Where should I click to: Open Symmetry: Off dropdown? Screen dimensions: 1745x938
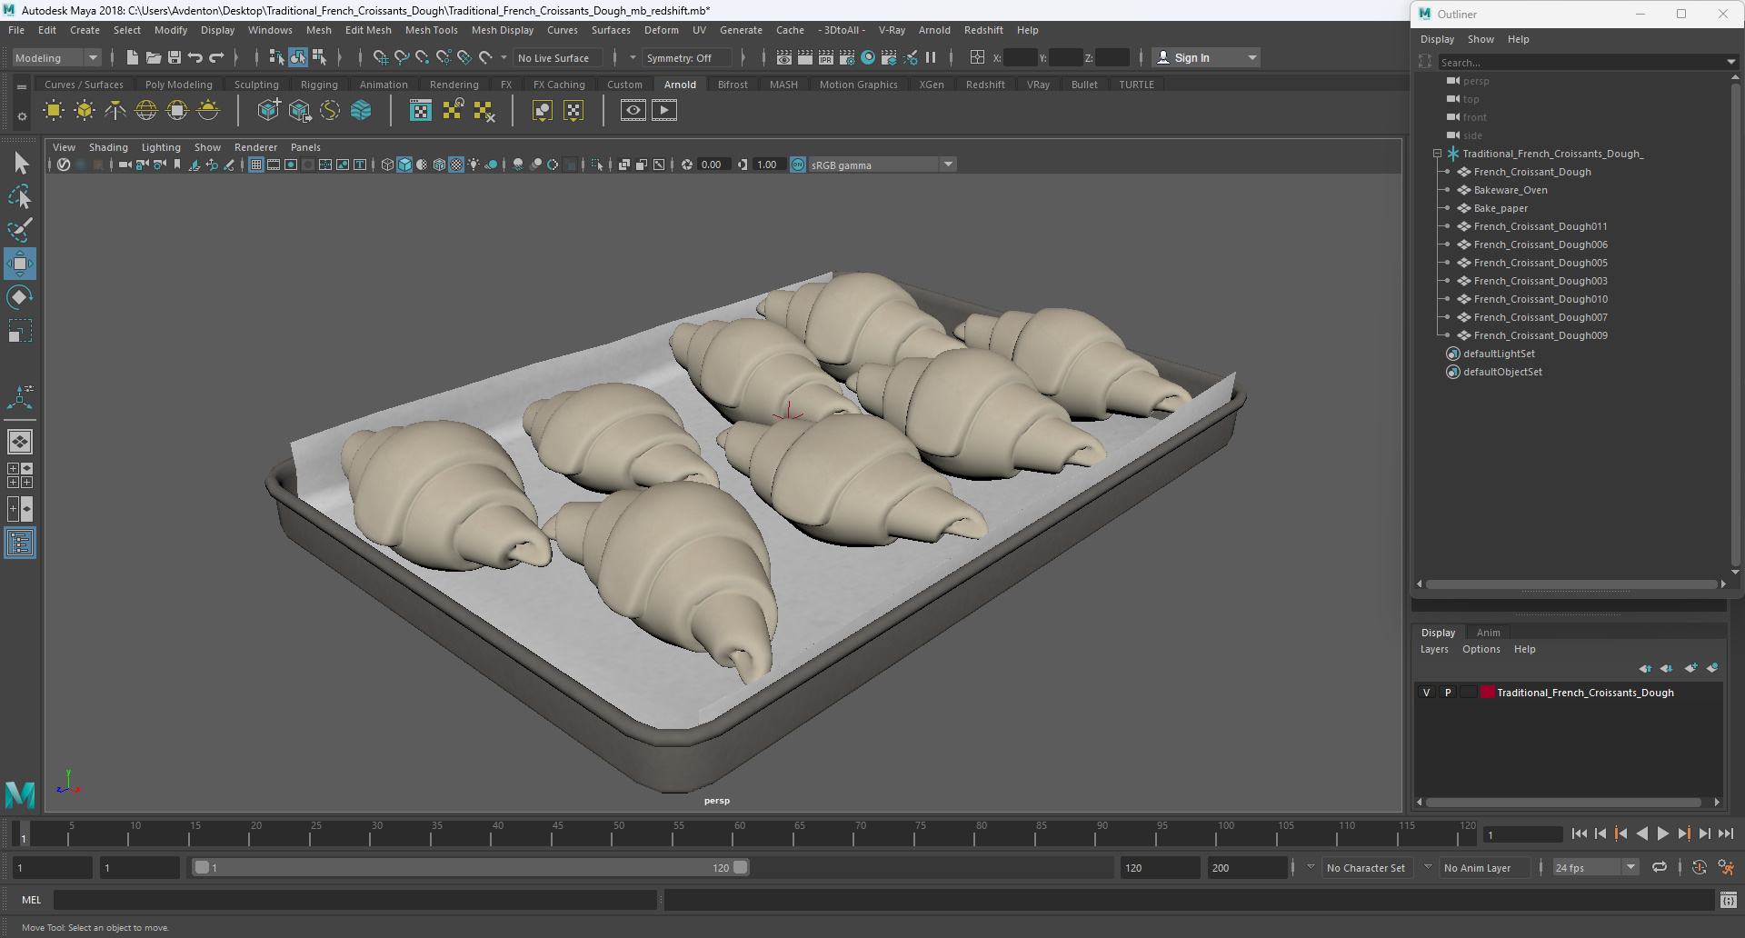[687, 57]
